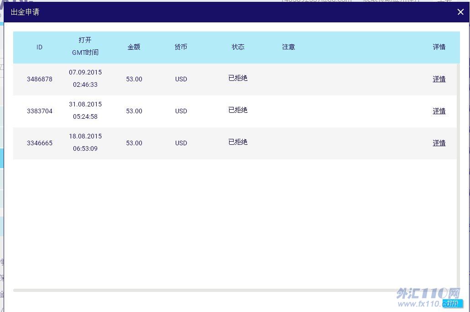470x312 pixels.
Task: Select request ID 3383704 cell
Action: [40, 111]
